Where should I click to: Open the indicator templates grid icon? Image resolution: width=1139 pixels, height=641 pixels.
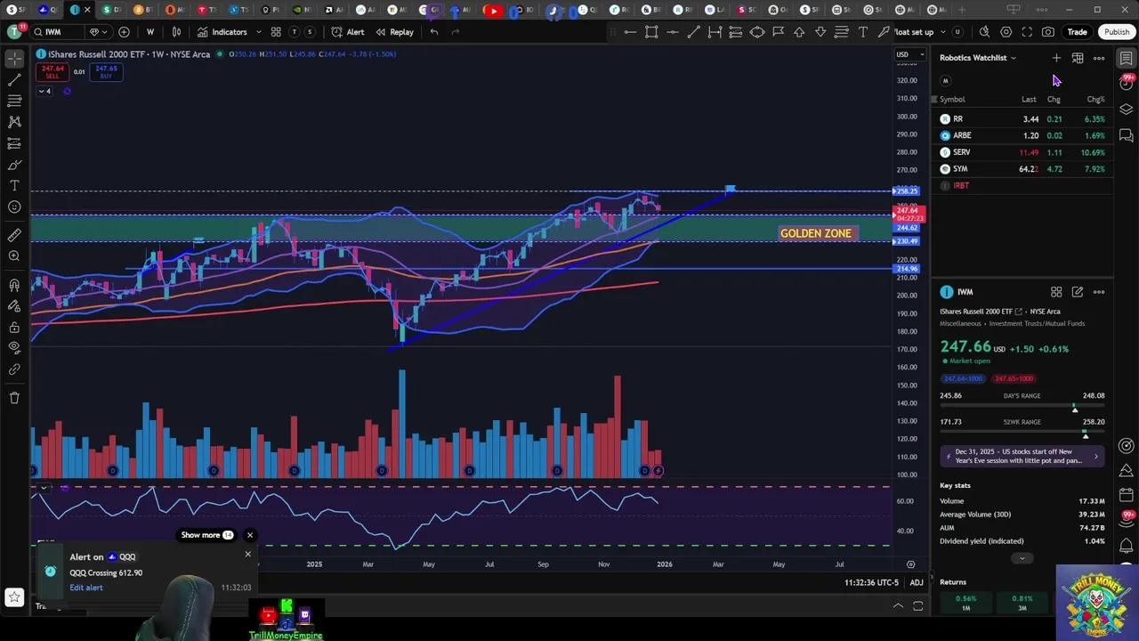coord(276,32)
